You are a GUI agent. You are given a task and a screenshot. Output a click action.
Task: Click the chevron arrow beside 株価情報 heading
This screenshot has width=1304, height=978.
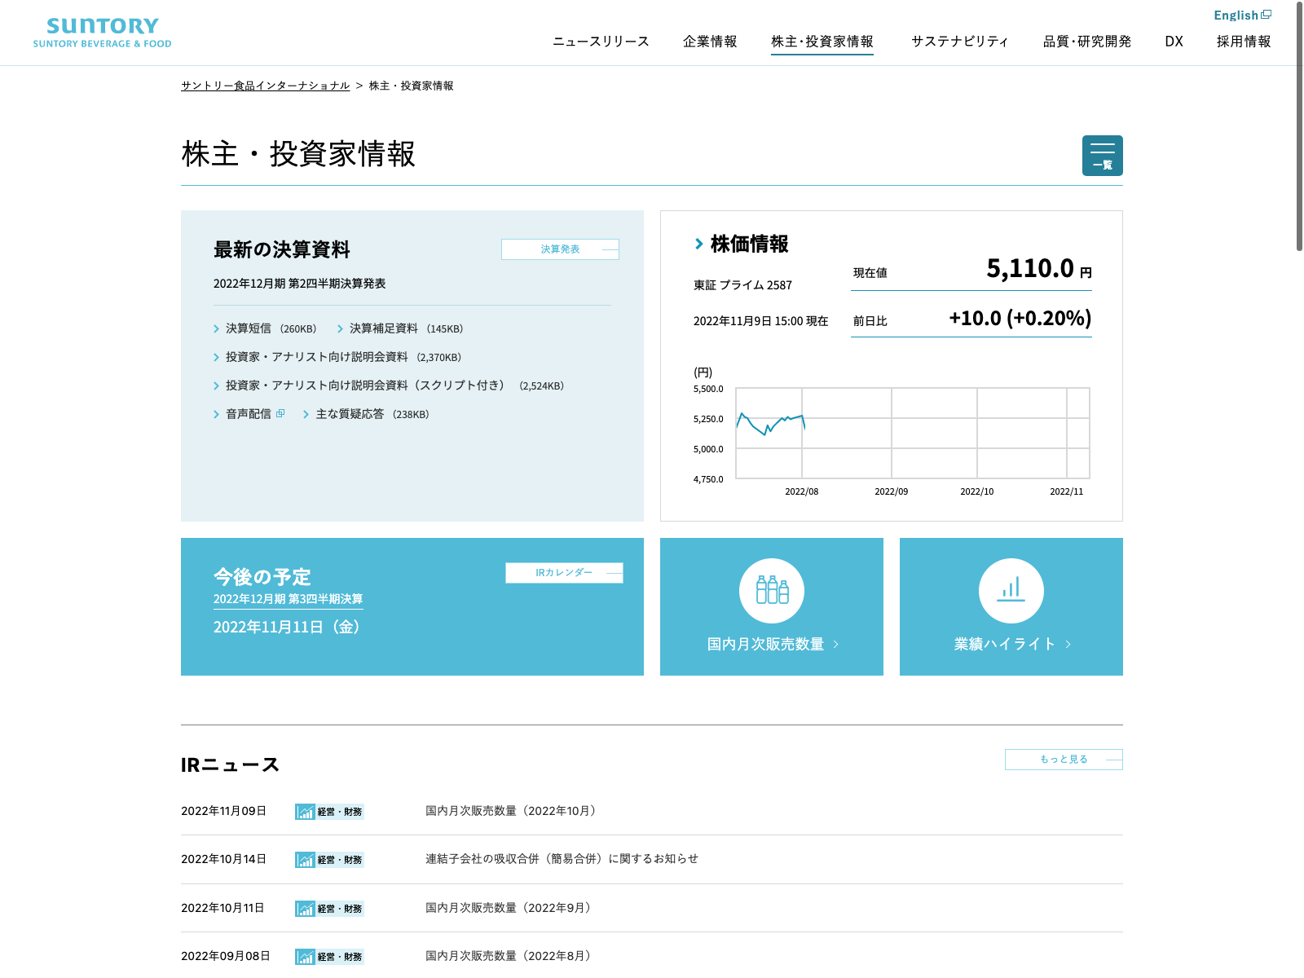click(x=699, y=244)
